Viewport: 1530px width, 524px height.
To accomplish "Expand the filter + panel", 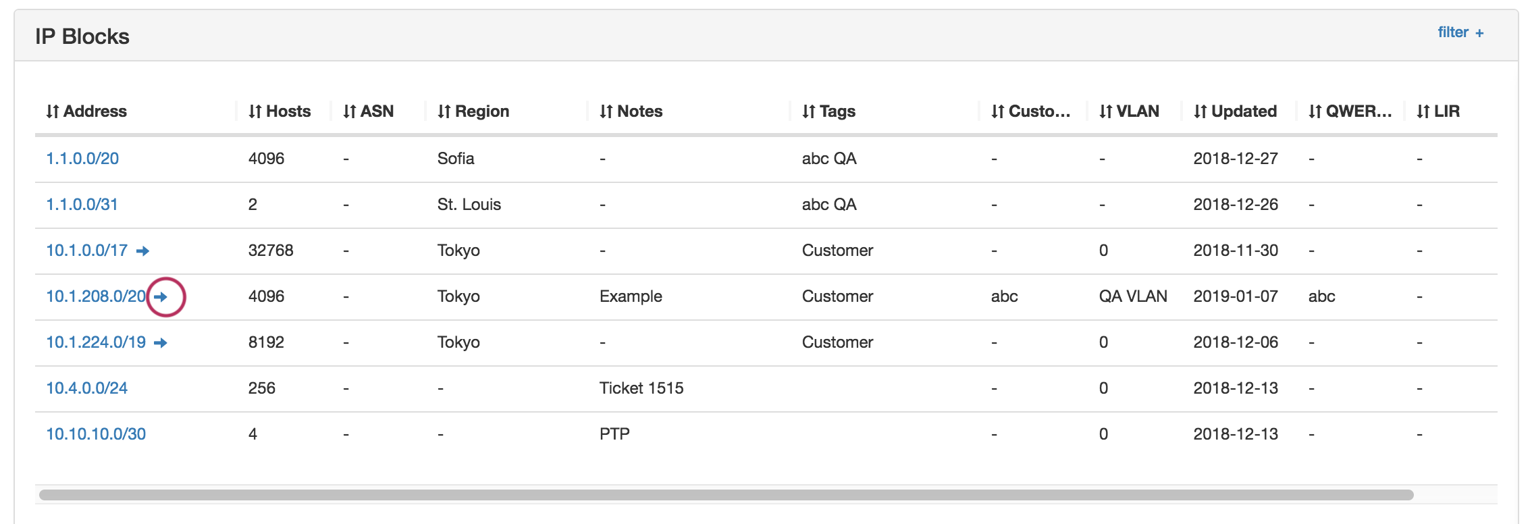I will click(x=1460, y=32).
